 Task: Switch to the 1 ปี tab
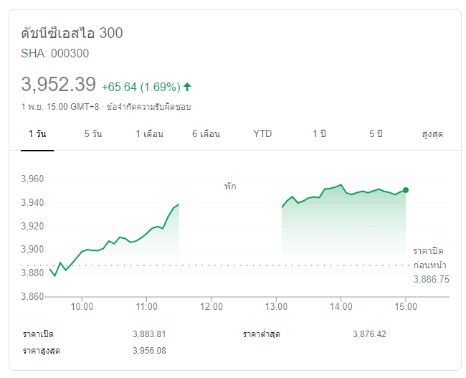[319, 134]
